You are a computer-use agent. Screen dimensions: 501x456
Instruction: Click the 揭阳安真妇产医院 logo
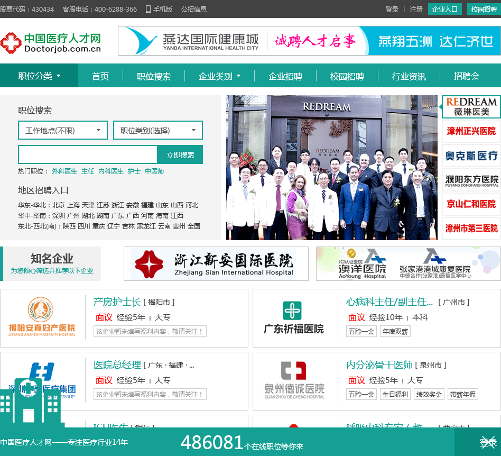point(42,316)
